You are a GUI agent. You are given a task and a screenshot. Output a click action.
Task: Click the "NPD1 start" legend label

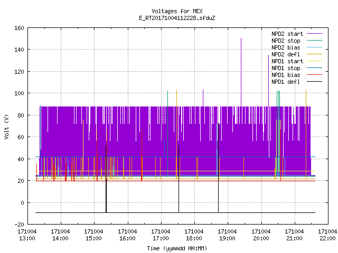click(287, 61)
